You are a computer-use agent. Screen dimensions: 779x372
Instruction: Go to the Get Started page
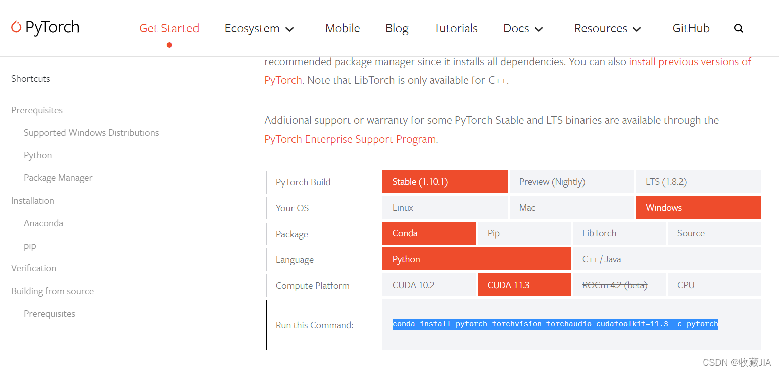(x=169, y=28)
